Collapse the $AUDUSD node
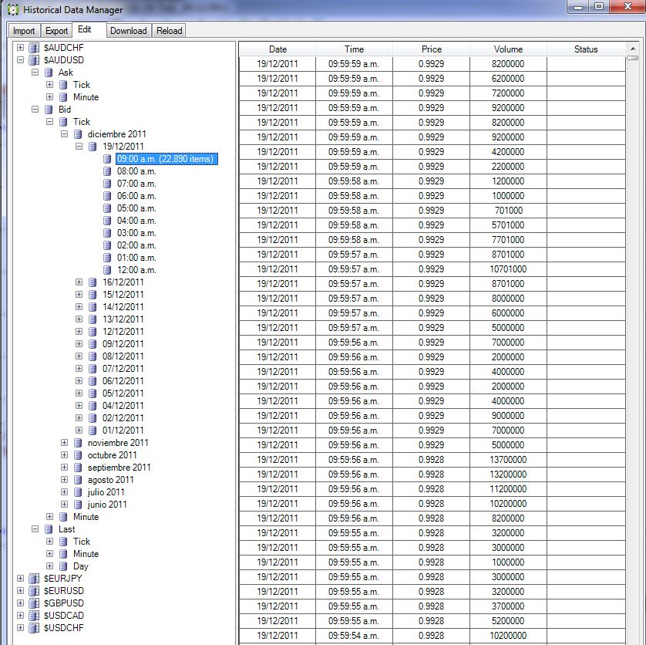Screen dimensions: 646x645 tap(20, 60)
